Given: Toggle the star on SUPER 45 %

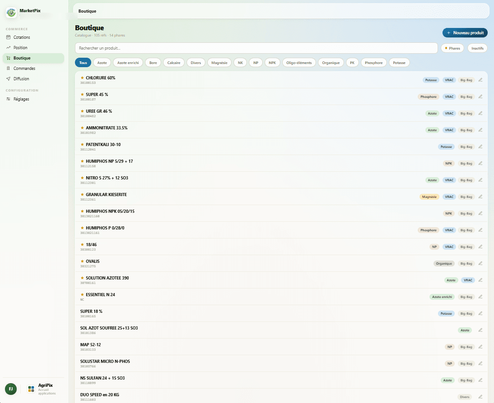Looking at the screenshot, I should (x=82, y=94).
